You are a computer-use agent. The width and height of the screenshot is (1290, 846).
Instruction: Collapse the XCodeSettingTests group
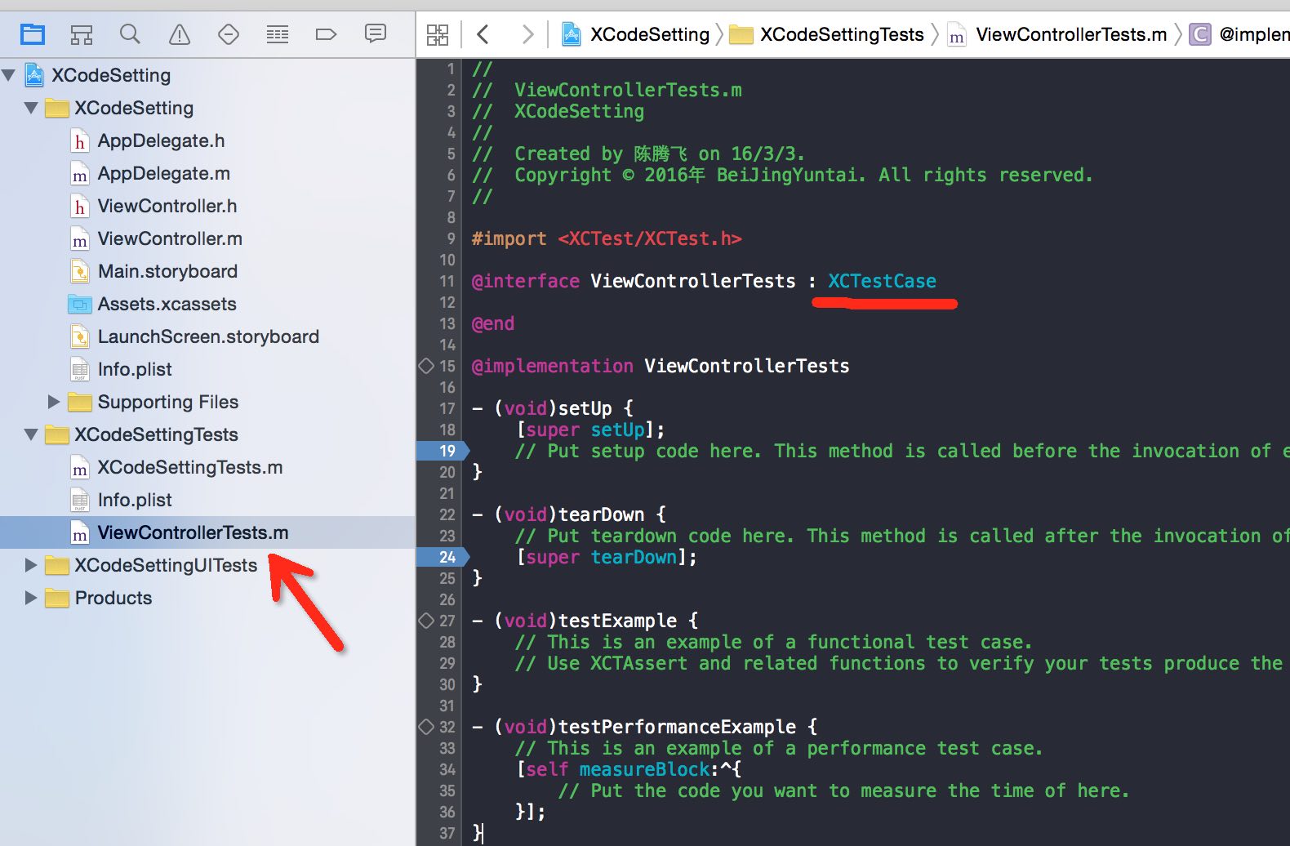coord(31,434)
